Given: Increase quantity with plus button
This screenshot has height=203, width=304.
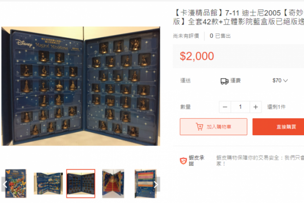Looking at the screenshot, I should 256,107.
